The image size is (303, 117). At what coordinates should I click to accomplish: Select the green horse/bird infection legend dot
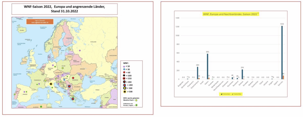(x=136, y=105)
